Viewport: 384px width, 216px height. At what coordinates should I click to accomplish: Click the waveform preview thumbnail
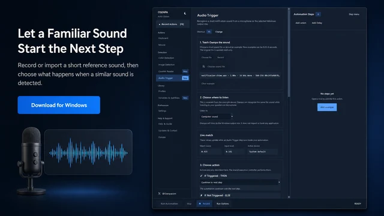[x=88, y=152]
